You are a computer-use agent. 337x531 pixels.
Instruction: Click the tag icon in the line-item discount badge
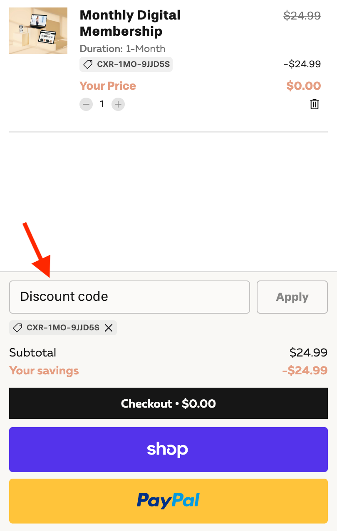click(88, 64)
